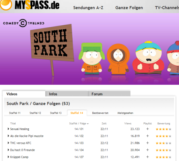Expand the Als die Kacke Pipi musste arrow

[x=8, y=136]
